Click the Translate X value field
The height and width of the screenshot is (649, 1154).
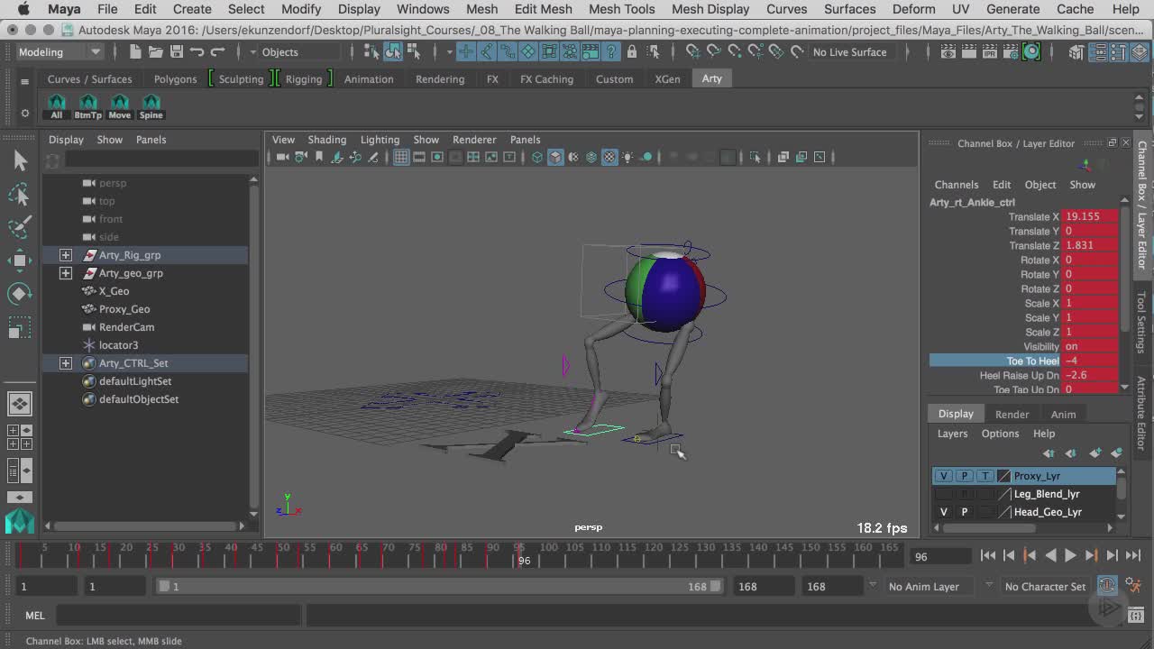tap(1091, 216)
